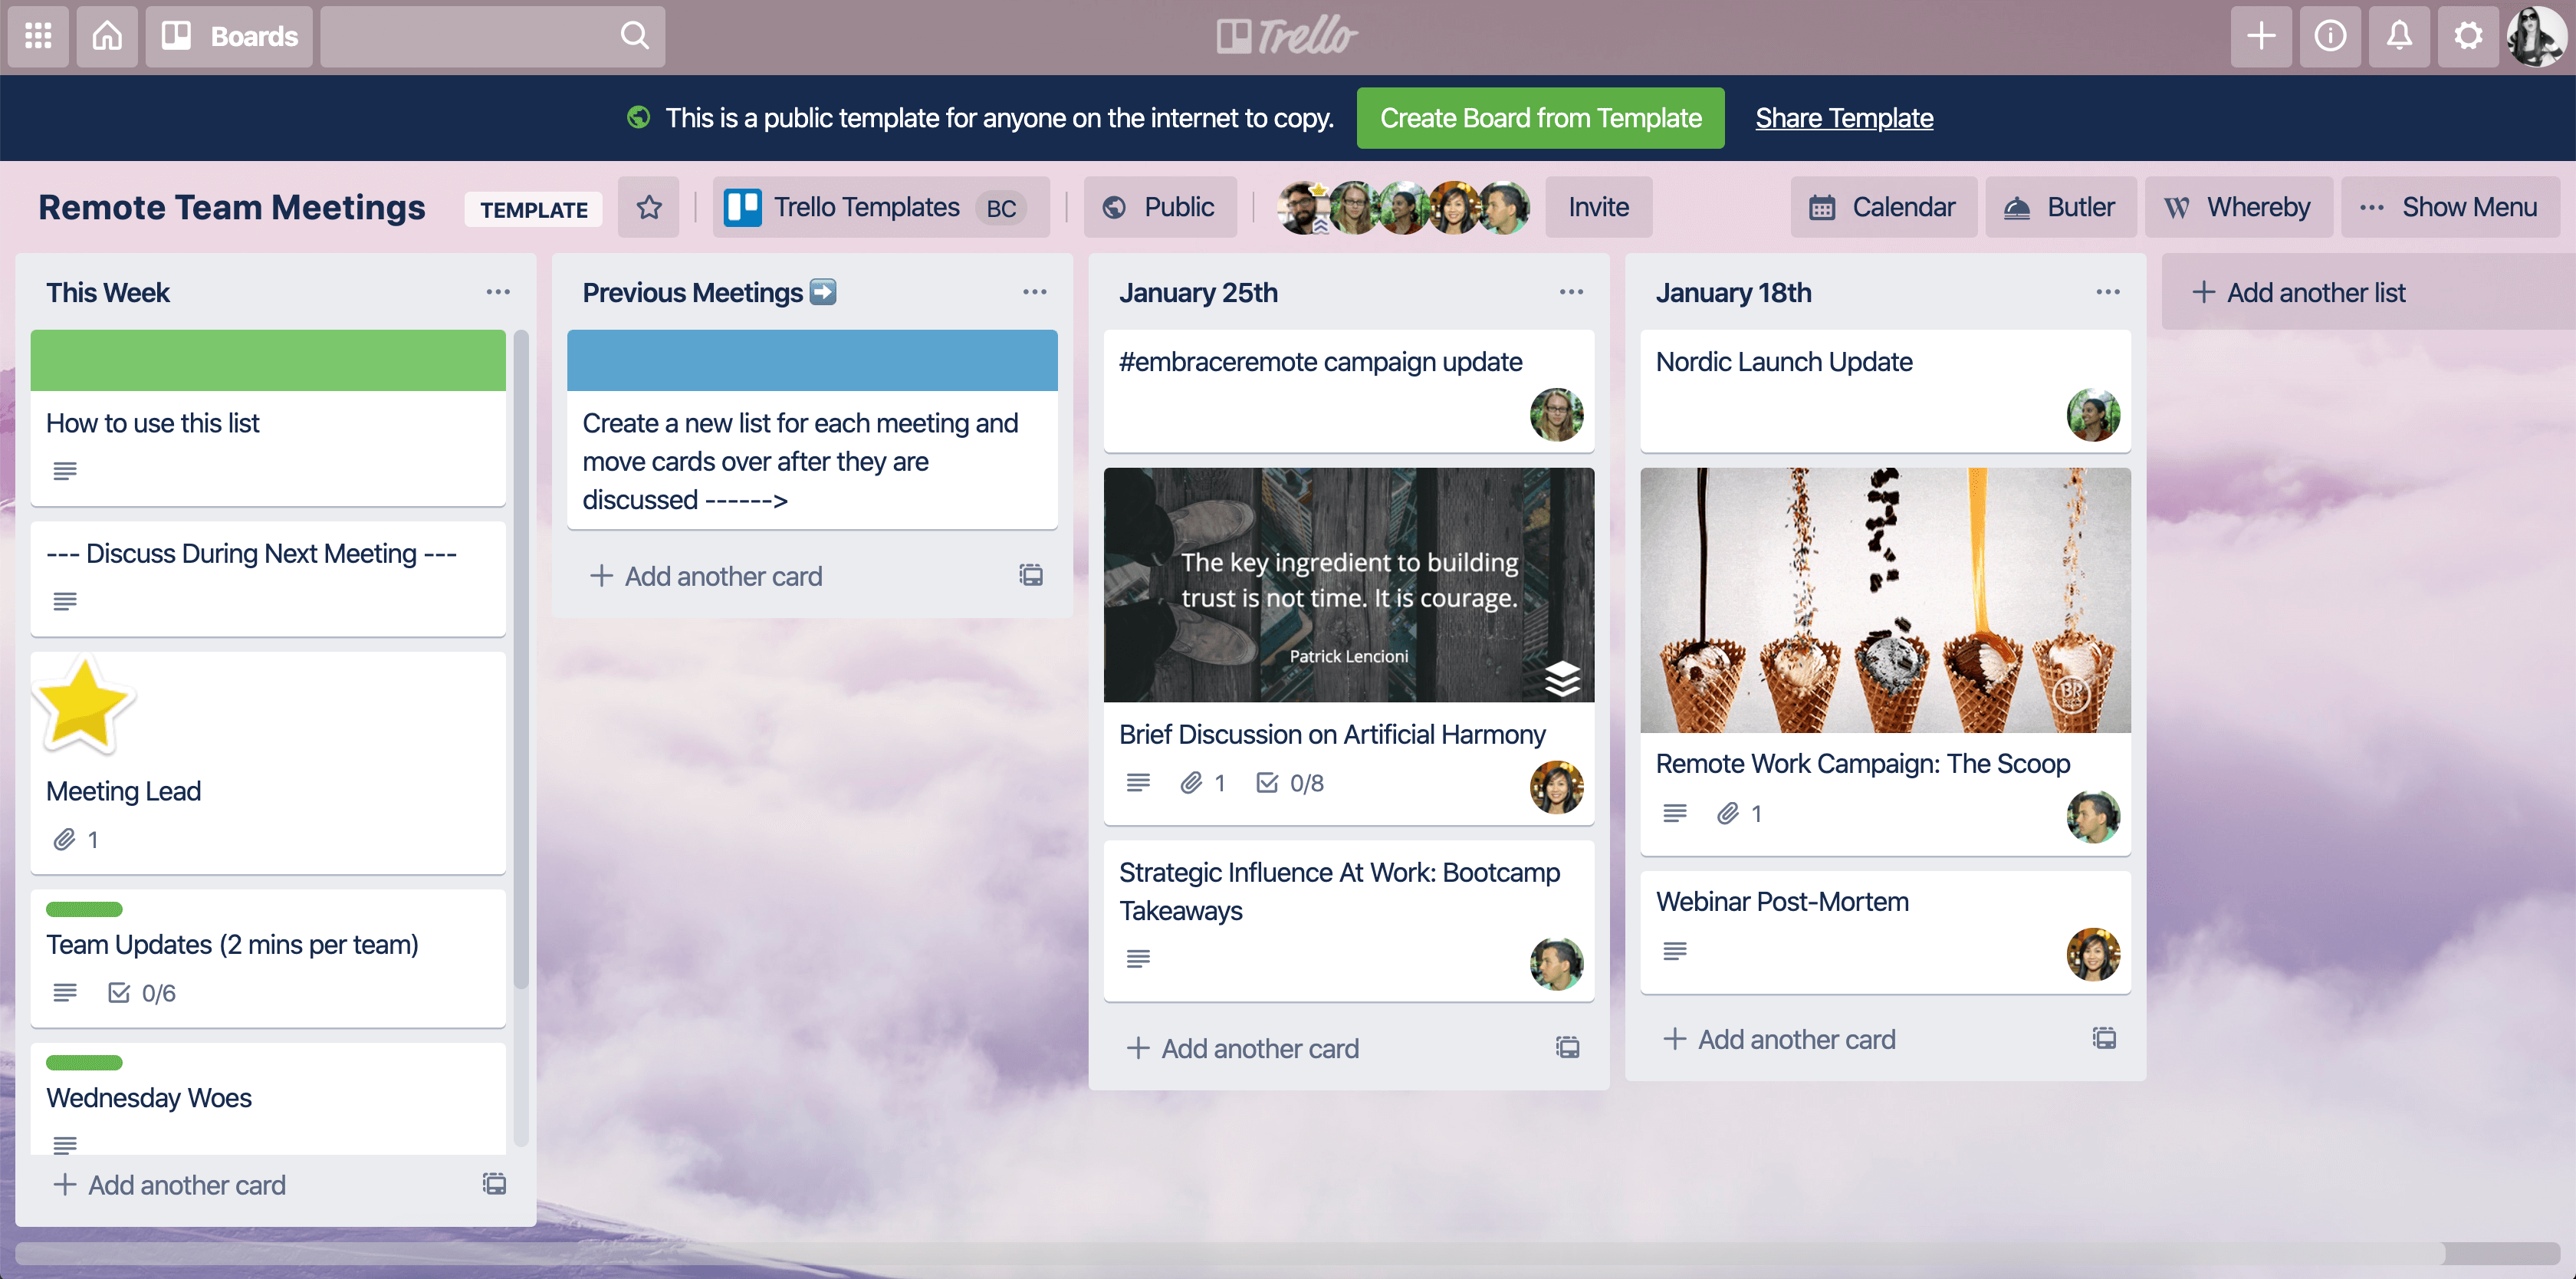
Task: Click the home icon in top bar
Action: point(107,36)
